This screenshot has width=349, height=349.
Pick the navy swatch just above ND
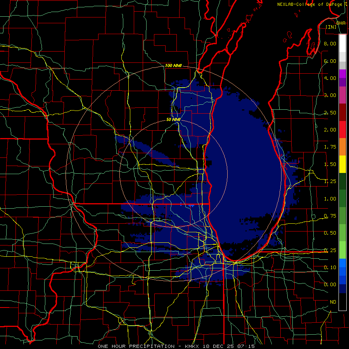click(342, 289)
